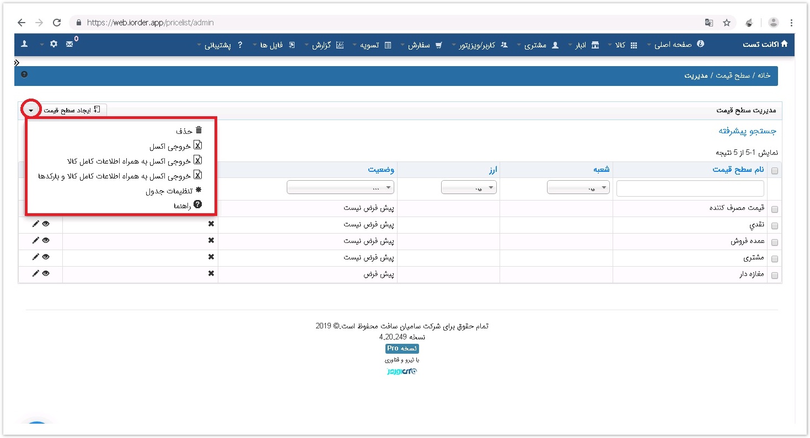Open the وضعیت filter dropdown
The image size is (810, 438).
pyautogui.click(x=340, y=188)
